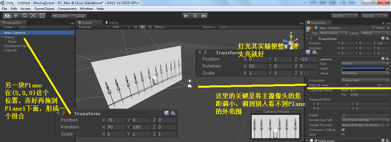
Task: Open the Layers dropdown
Action: [x=345, y=16]
